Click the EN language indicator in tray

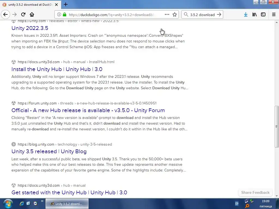click(237, 204)
